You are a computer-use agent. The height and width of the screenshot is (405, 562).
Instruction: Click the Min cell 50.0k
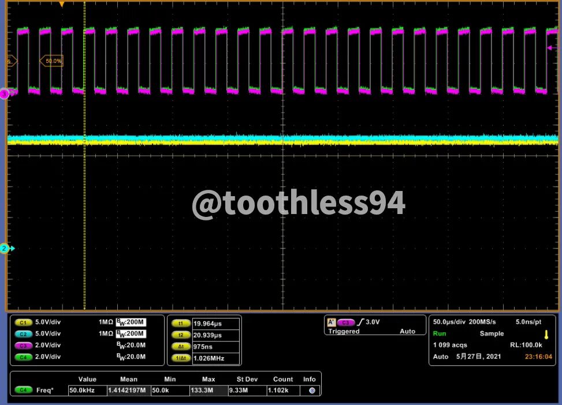pyautogui.click(x=170, y=391)
